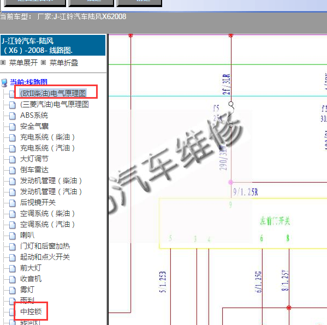The image size is (327, 325).
Task: Select (欧II柴油)电气原理图 in the tree
Action: click(53, 93)
